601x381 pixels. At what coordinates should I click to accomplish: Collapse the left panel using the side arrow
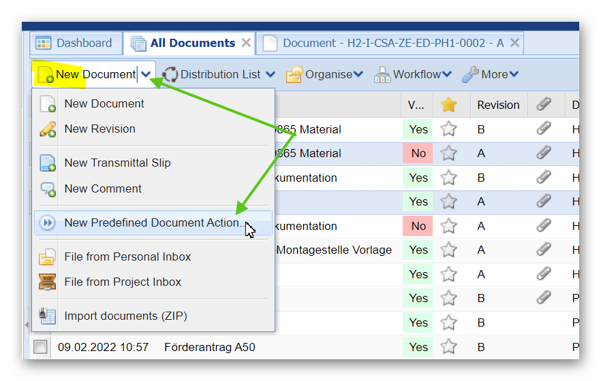pos(27,325)
